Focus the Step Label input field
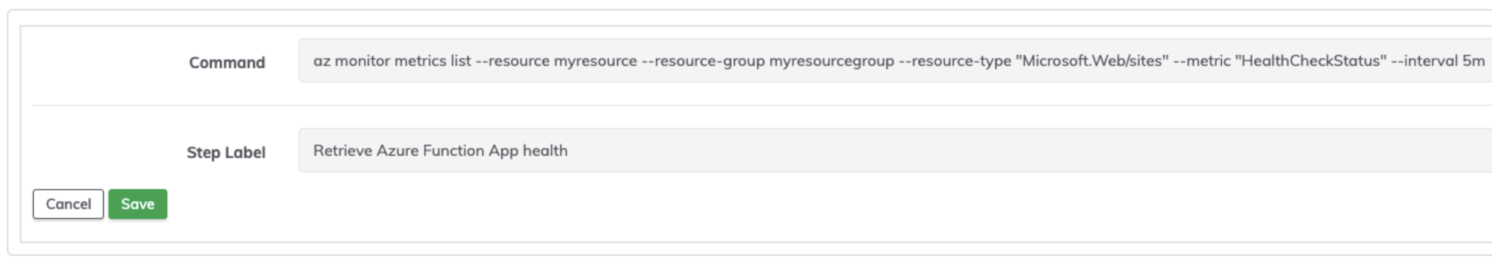This screenshot has width=1492, height=266. [x=895, y=151]
